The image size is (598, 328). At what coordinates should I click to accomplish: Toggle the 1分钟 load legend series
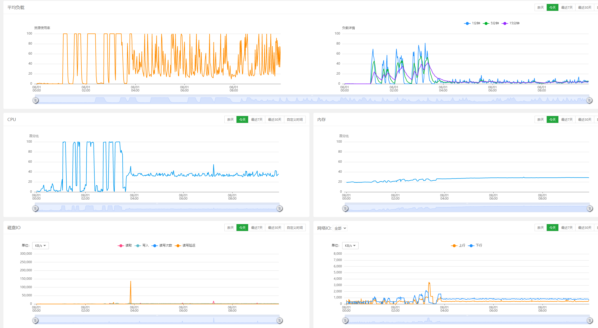coord(472,23)
